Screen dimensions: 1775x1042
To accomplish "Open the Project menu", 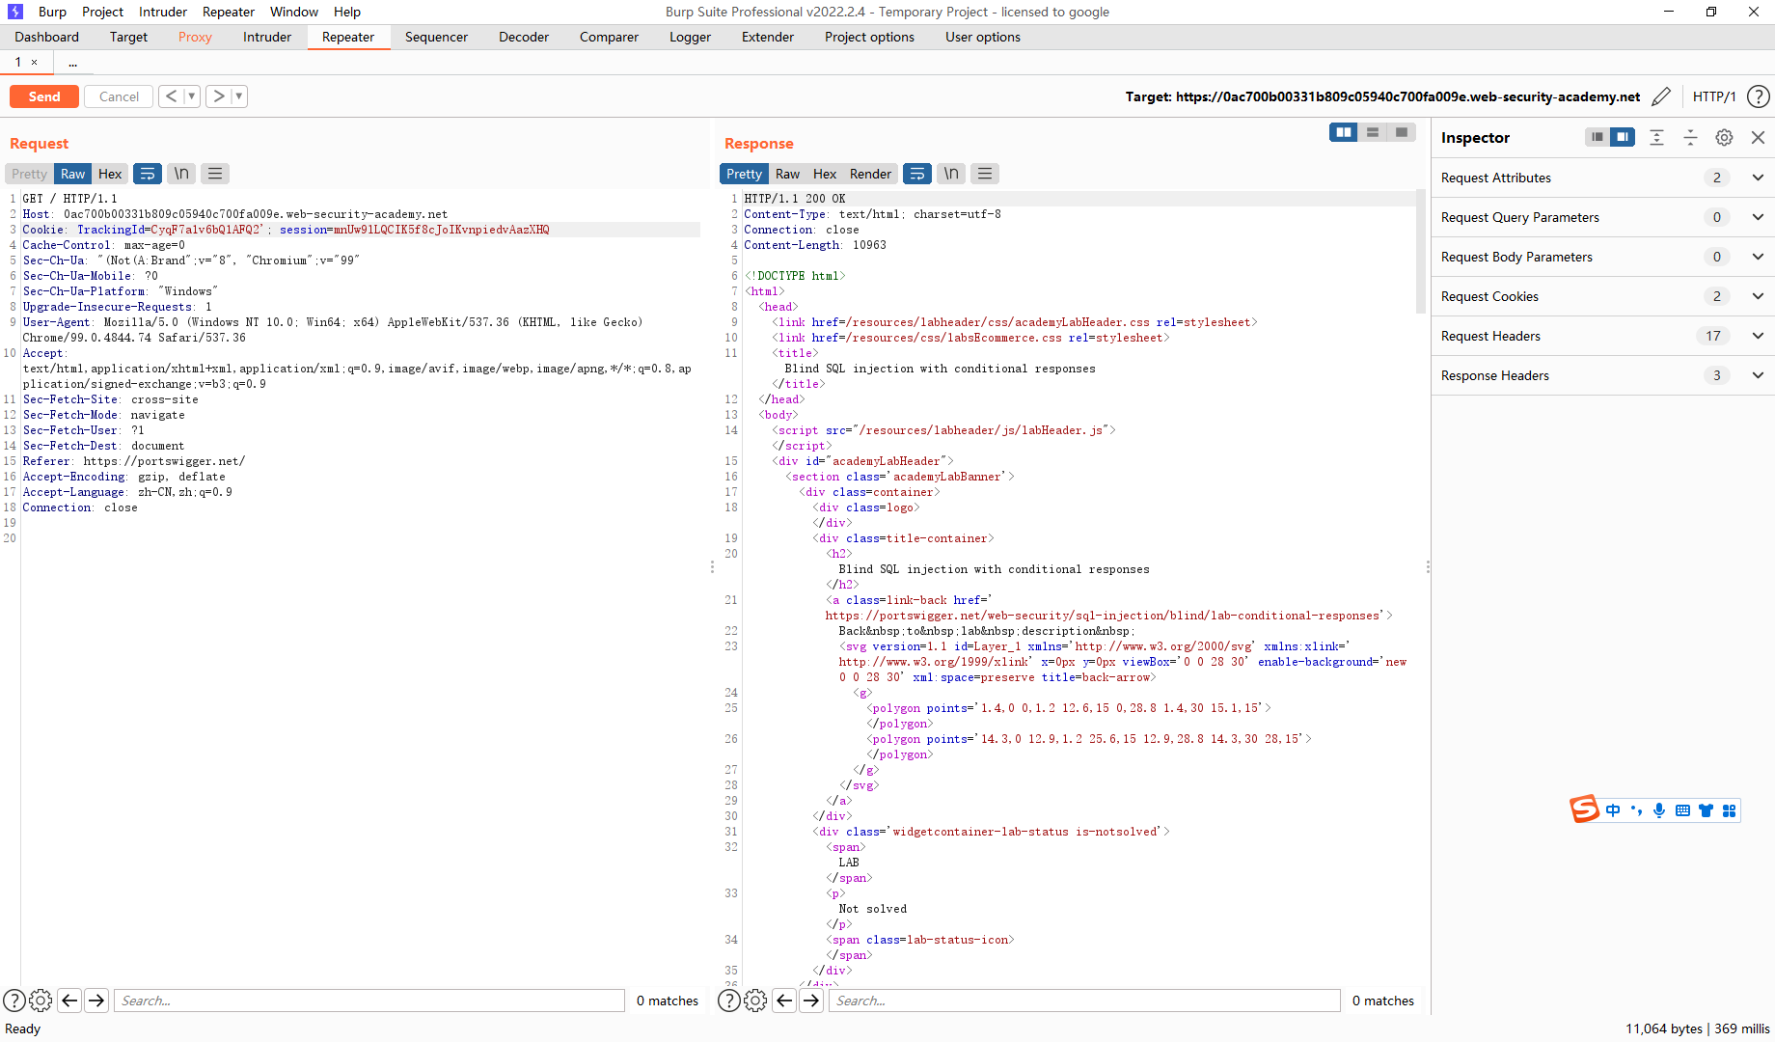I will [x=102, y=12].
